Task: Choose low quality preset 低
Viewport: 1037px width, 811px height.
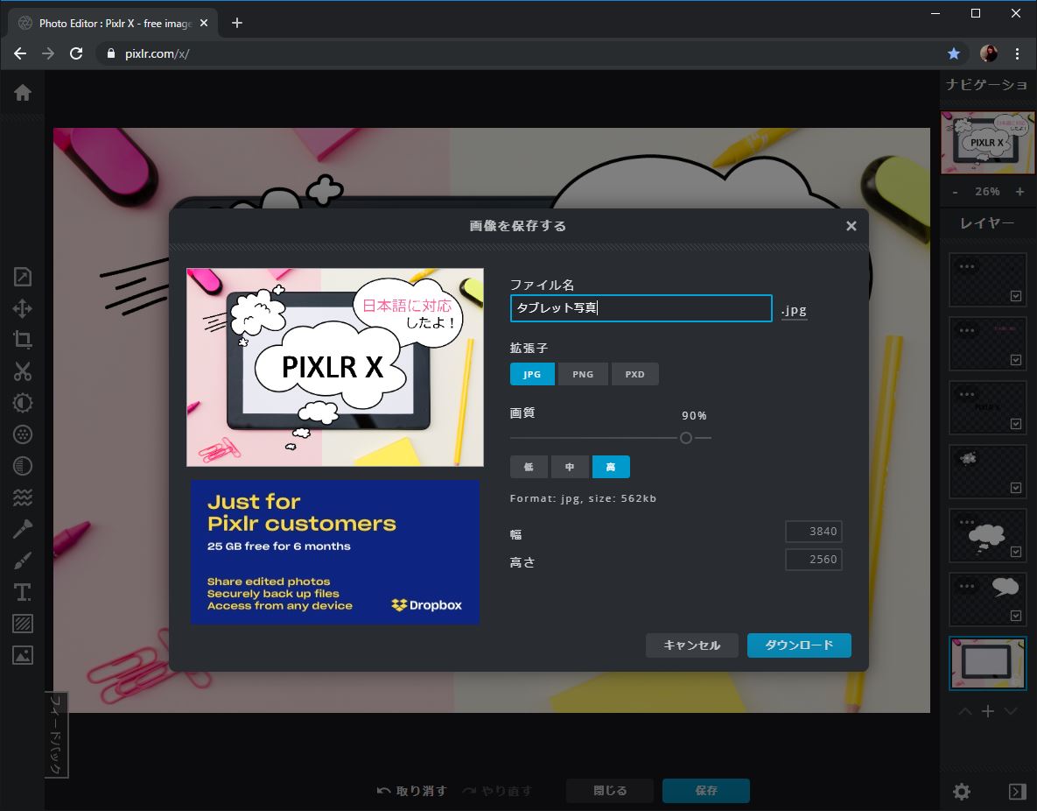Action: (x=529, y=467)
